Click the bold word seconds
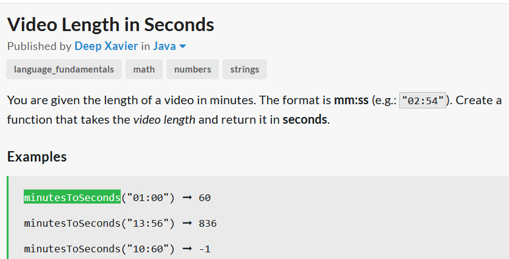509x259 pixels. (x=305, y=120)
